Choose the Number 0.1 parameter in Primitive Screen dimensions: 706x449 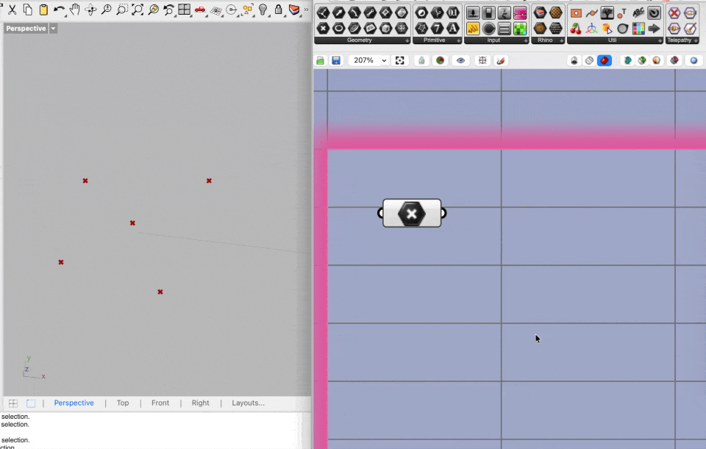pos(453,13)
